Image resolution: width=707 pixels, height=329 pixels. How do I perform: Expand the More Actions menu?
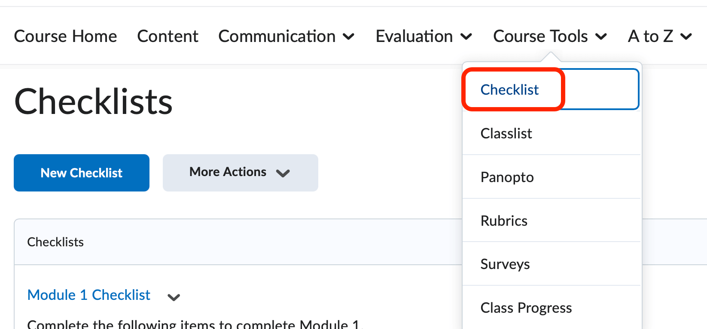240,173
